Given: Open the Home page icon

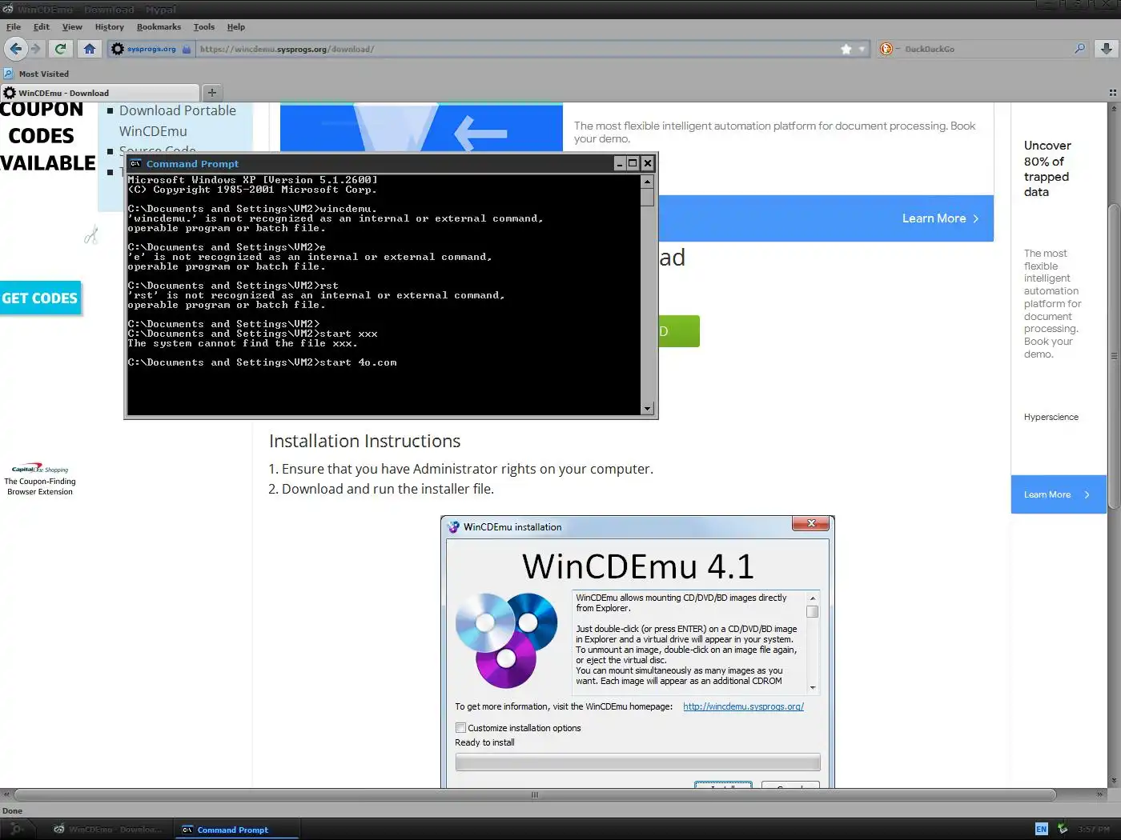Looking at the screenshot, I should pyautogui.click(x=90, y=49).
